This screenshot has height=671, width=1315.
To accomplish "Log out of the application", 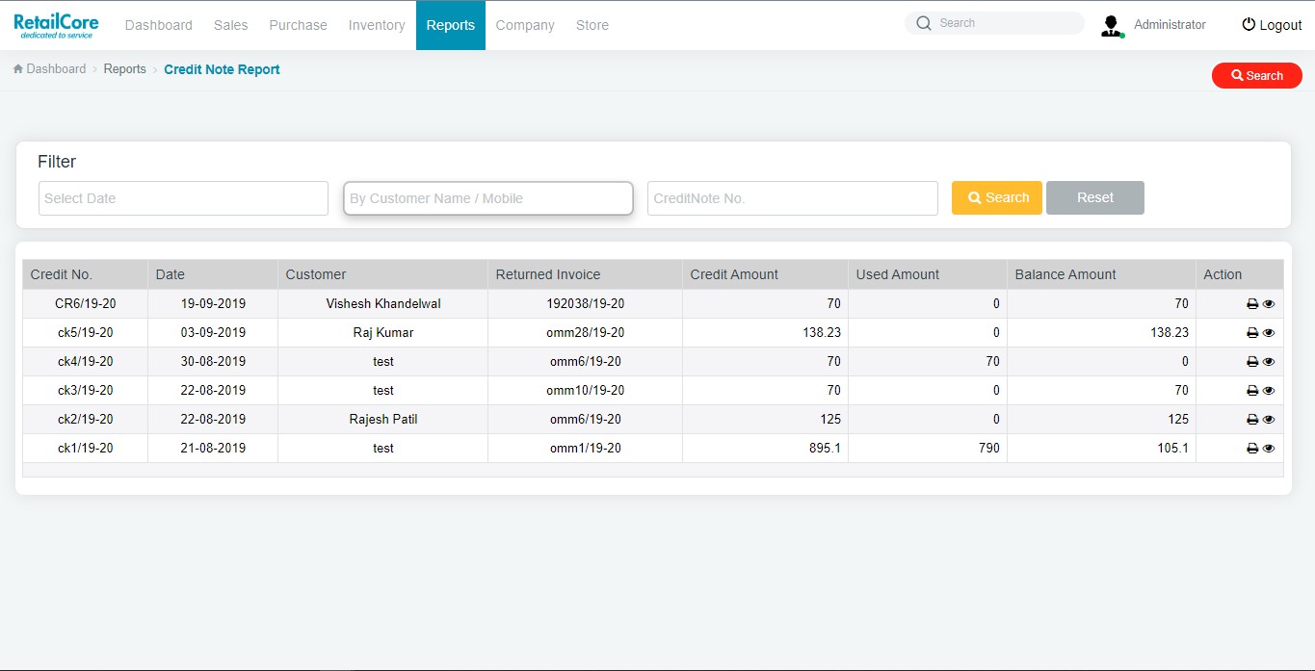I will (1272, 25).
